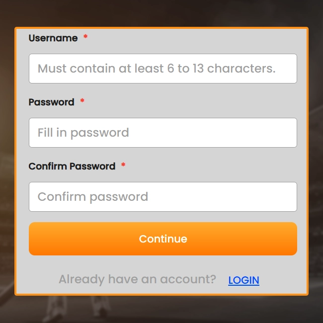The image size is (323, 323).
Task: Click the dark background above the form
Action: click(161, 12)
